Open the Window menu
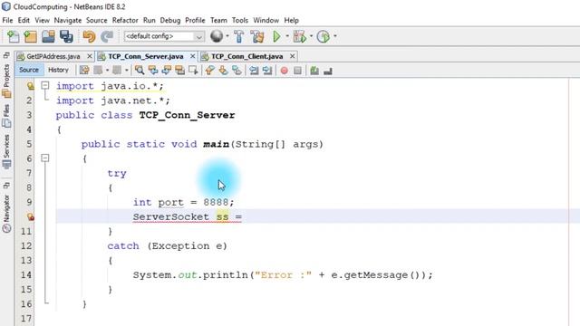Viewport: 580px width, 326px height. 266,20
